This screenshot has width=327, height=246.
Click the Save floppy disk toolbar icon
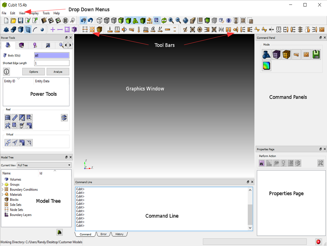pyautogui.click(x=20, y=21)
